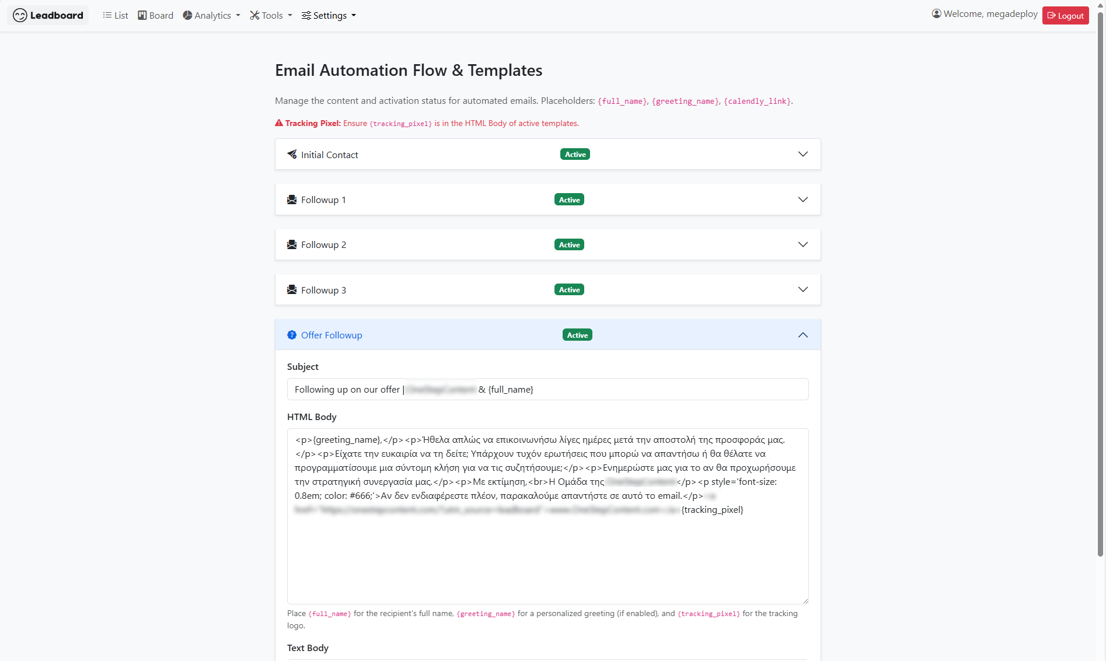Expand the Followup 1 section chevron
Screen dimensions: 1106x661
coord(803,200)
